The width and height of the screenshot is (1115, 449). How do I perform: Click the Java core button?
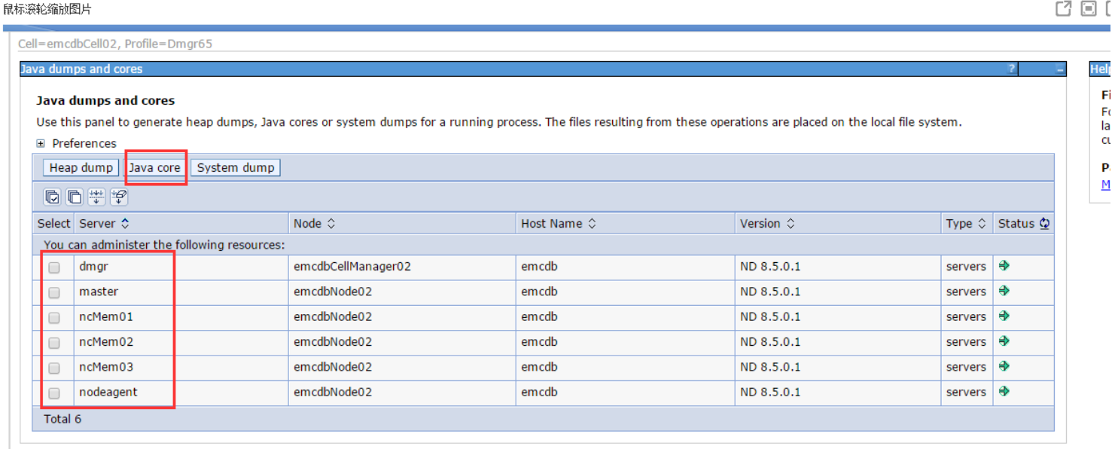pyautogui.click(x=154, y=167)
